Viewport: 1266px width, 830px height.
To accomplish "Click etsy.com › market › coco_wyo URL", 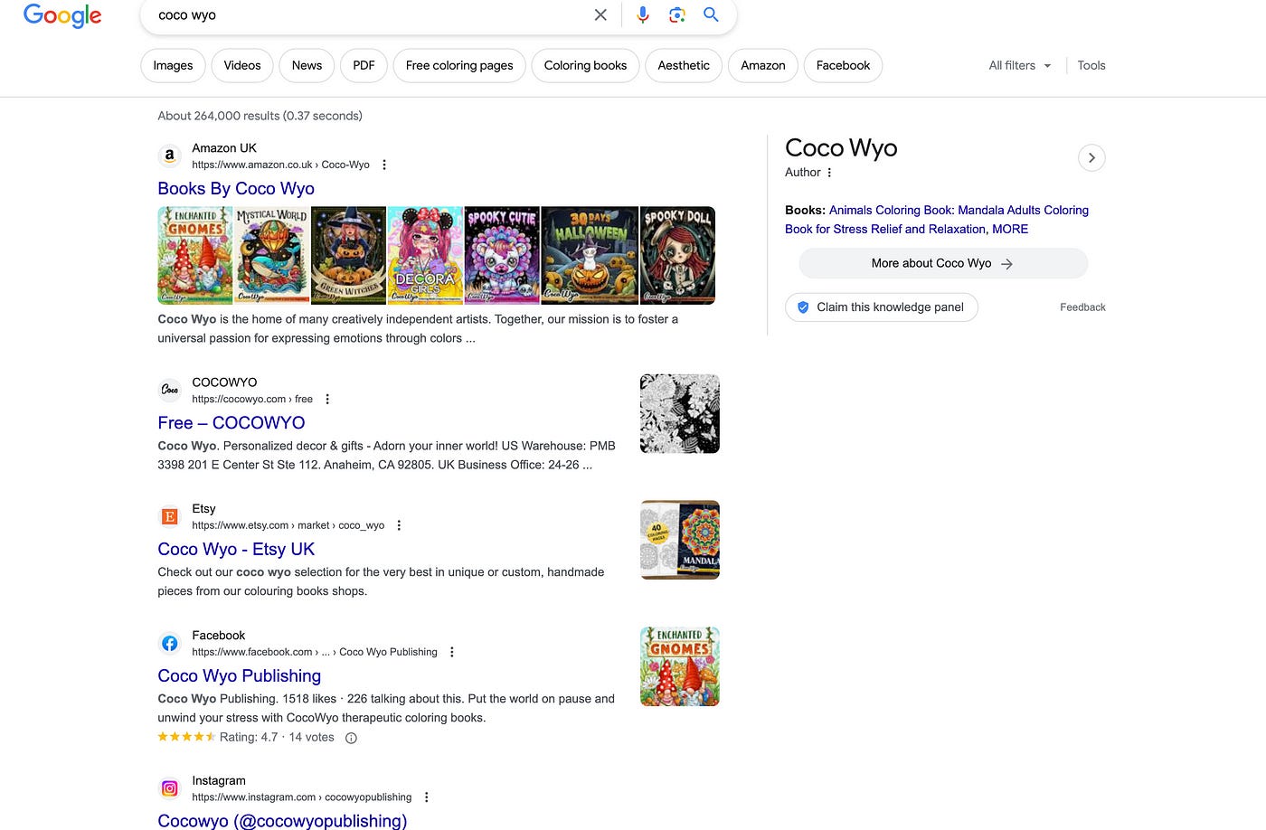I will pyautogui.click(x=288, y=525).
